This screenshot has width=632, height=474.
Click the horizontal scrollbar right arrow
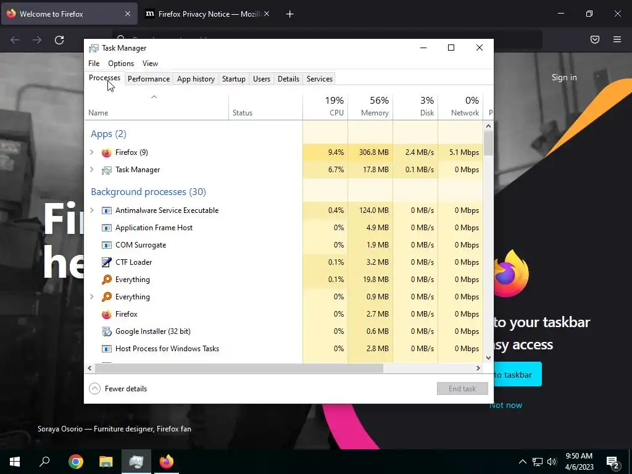click(x=478, y=368)
